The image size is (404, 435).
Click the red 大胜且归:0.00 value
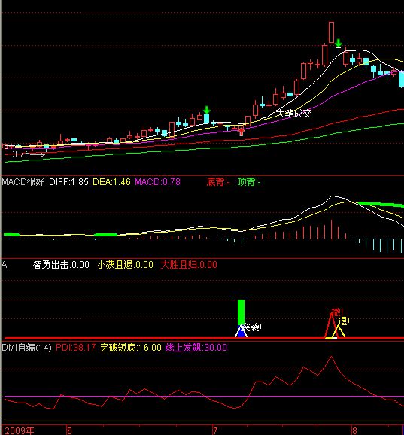coord(189,265)
